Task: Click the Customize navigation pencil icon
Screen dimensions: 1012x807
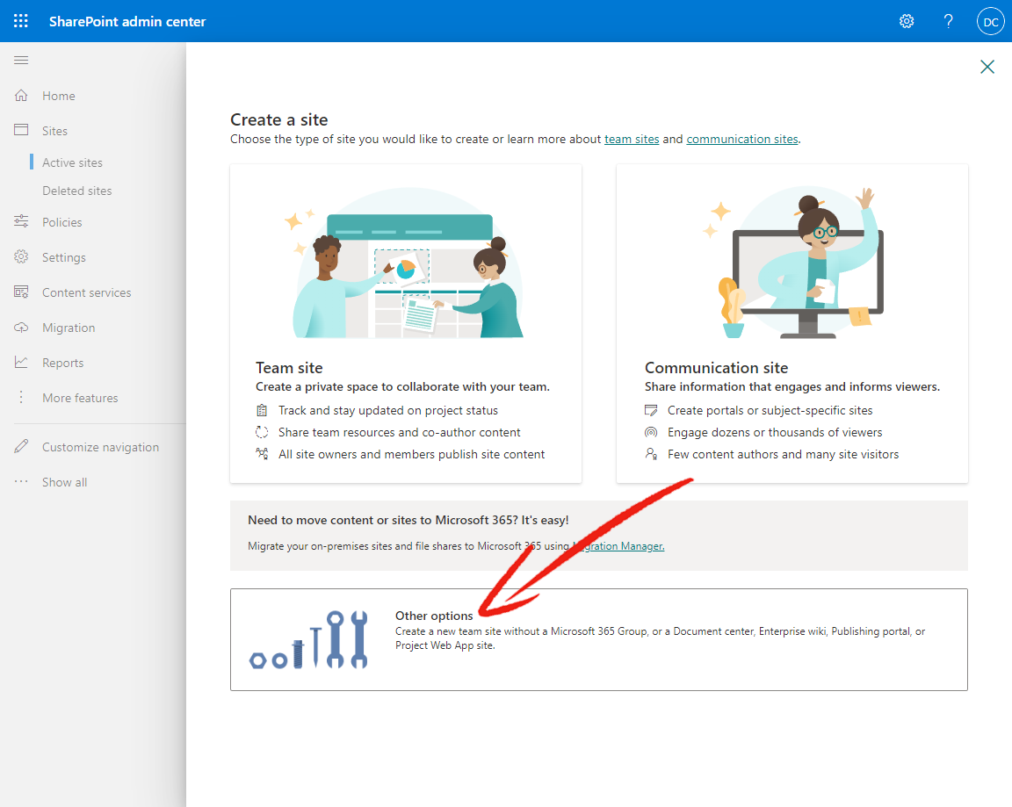Action: (21, 446)
